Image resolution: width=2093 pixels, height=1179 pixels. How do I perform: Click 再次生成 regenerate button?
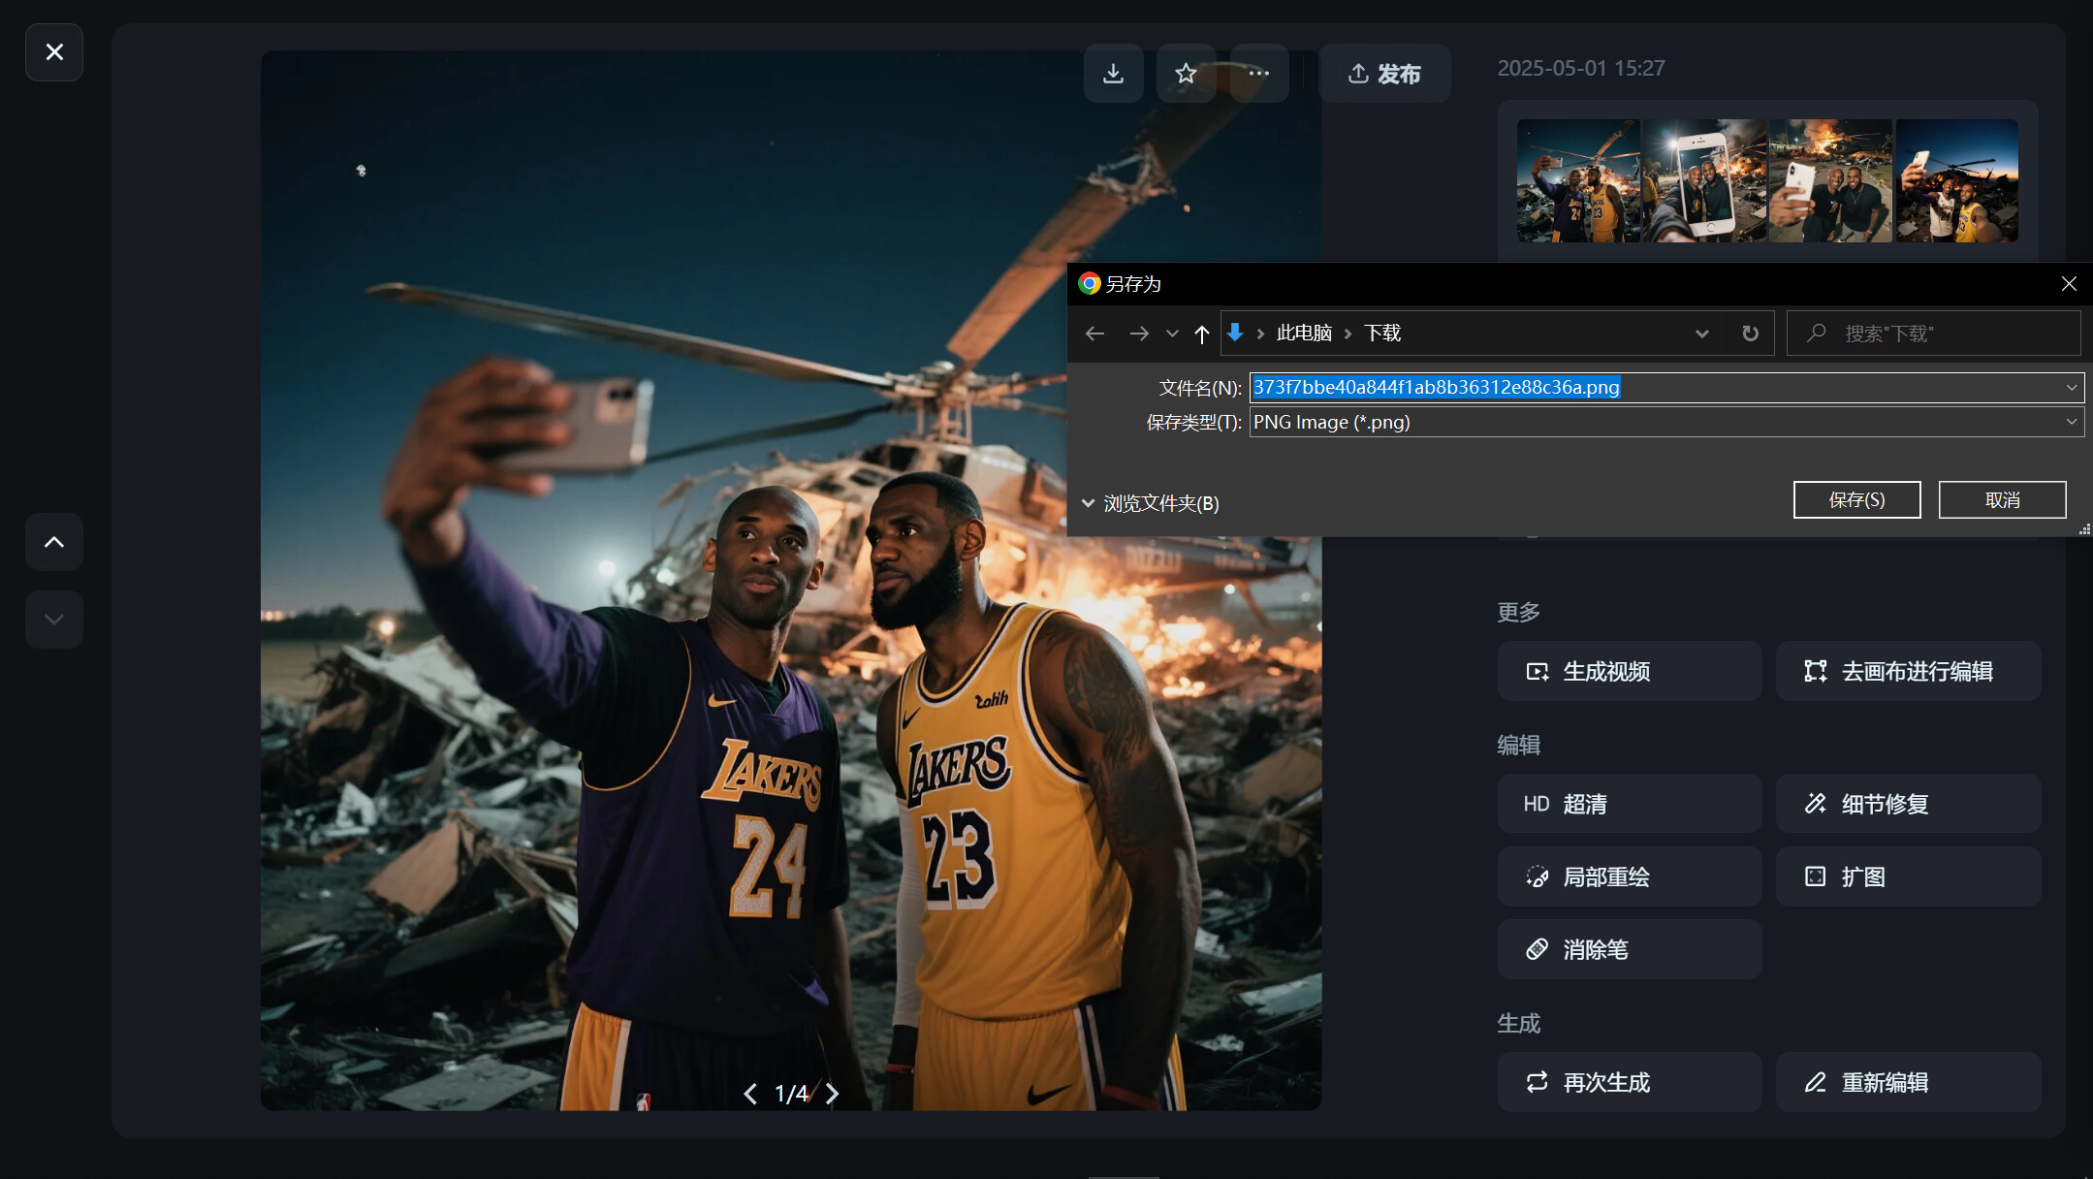point(1630,1082)
